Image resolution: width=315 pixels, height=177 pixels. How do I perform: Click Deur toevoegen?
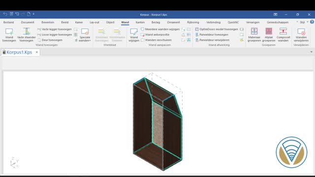point(50,40)
